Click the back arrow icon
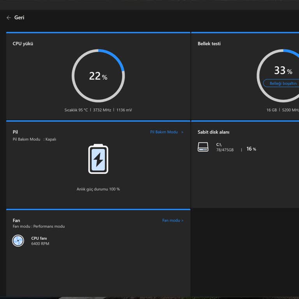The height and width of the screenshot is (299, 299). [x=9, y=18]
